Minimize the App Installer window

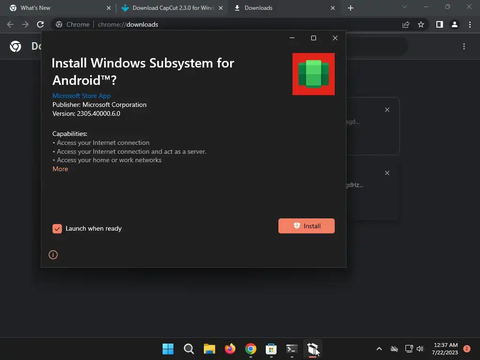(x=292, y=38)
